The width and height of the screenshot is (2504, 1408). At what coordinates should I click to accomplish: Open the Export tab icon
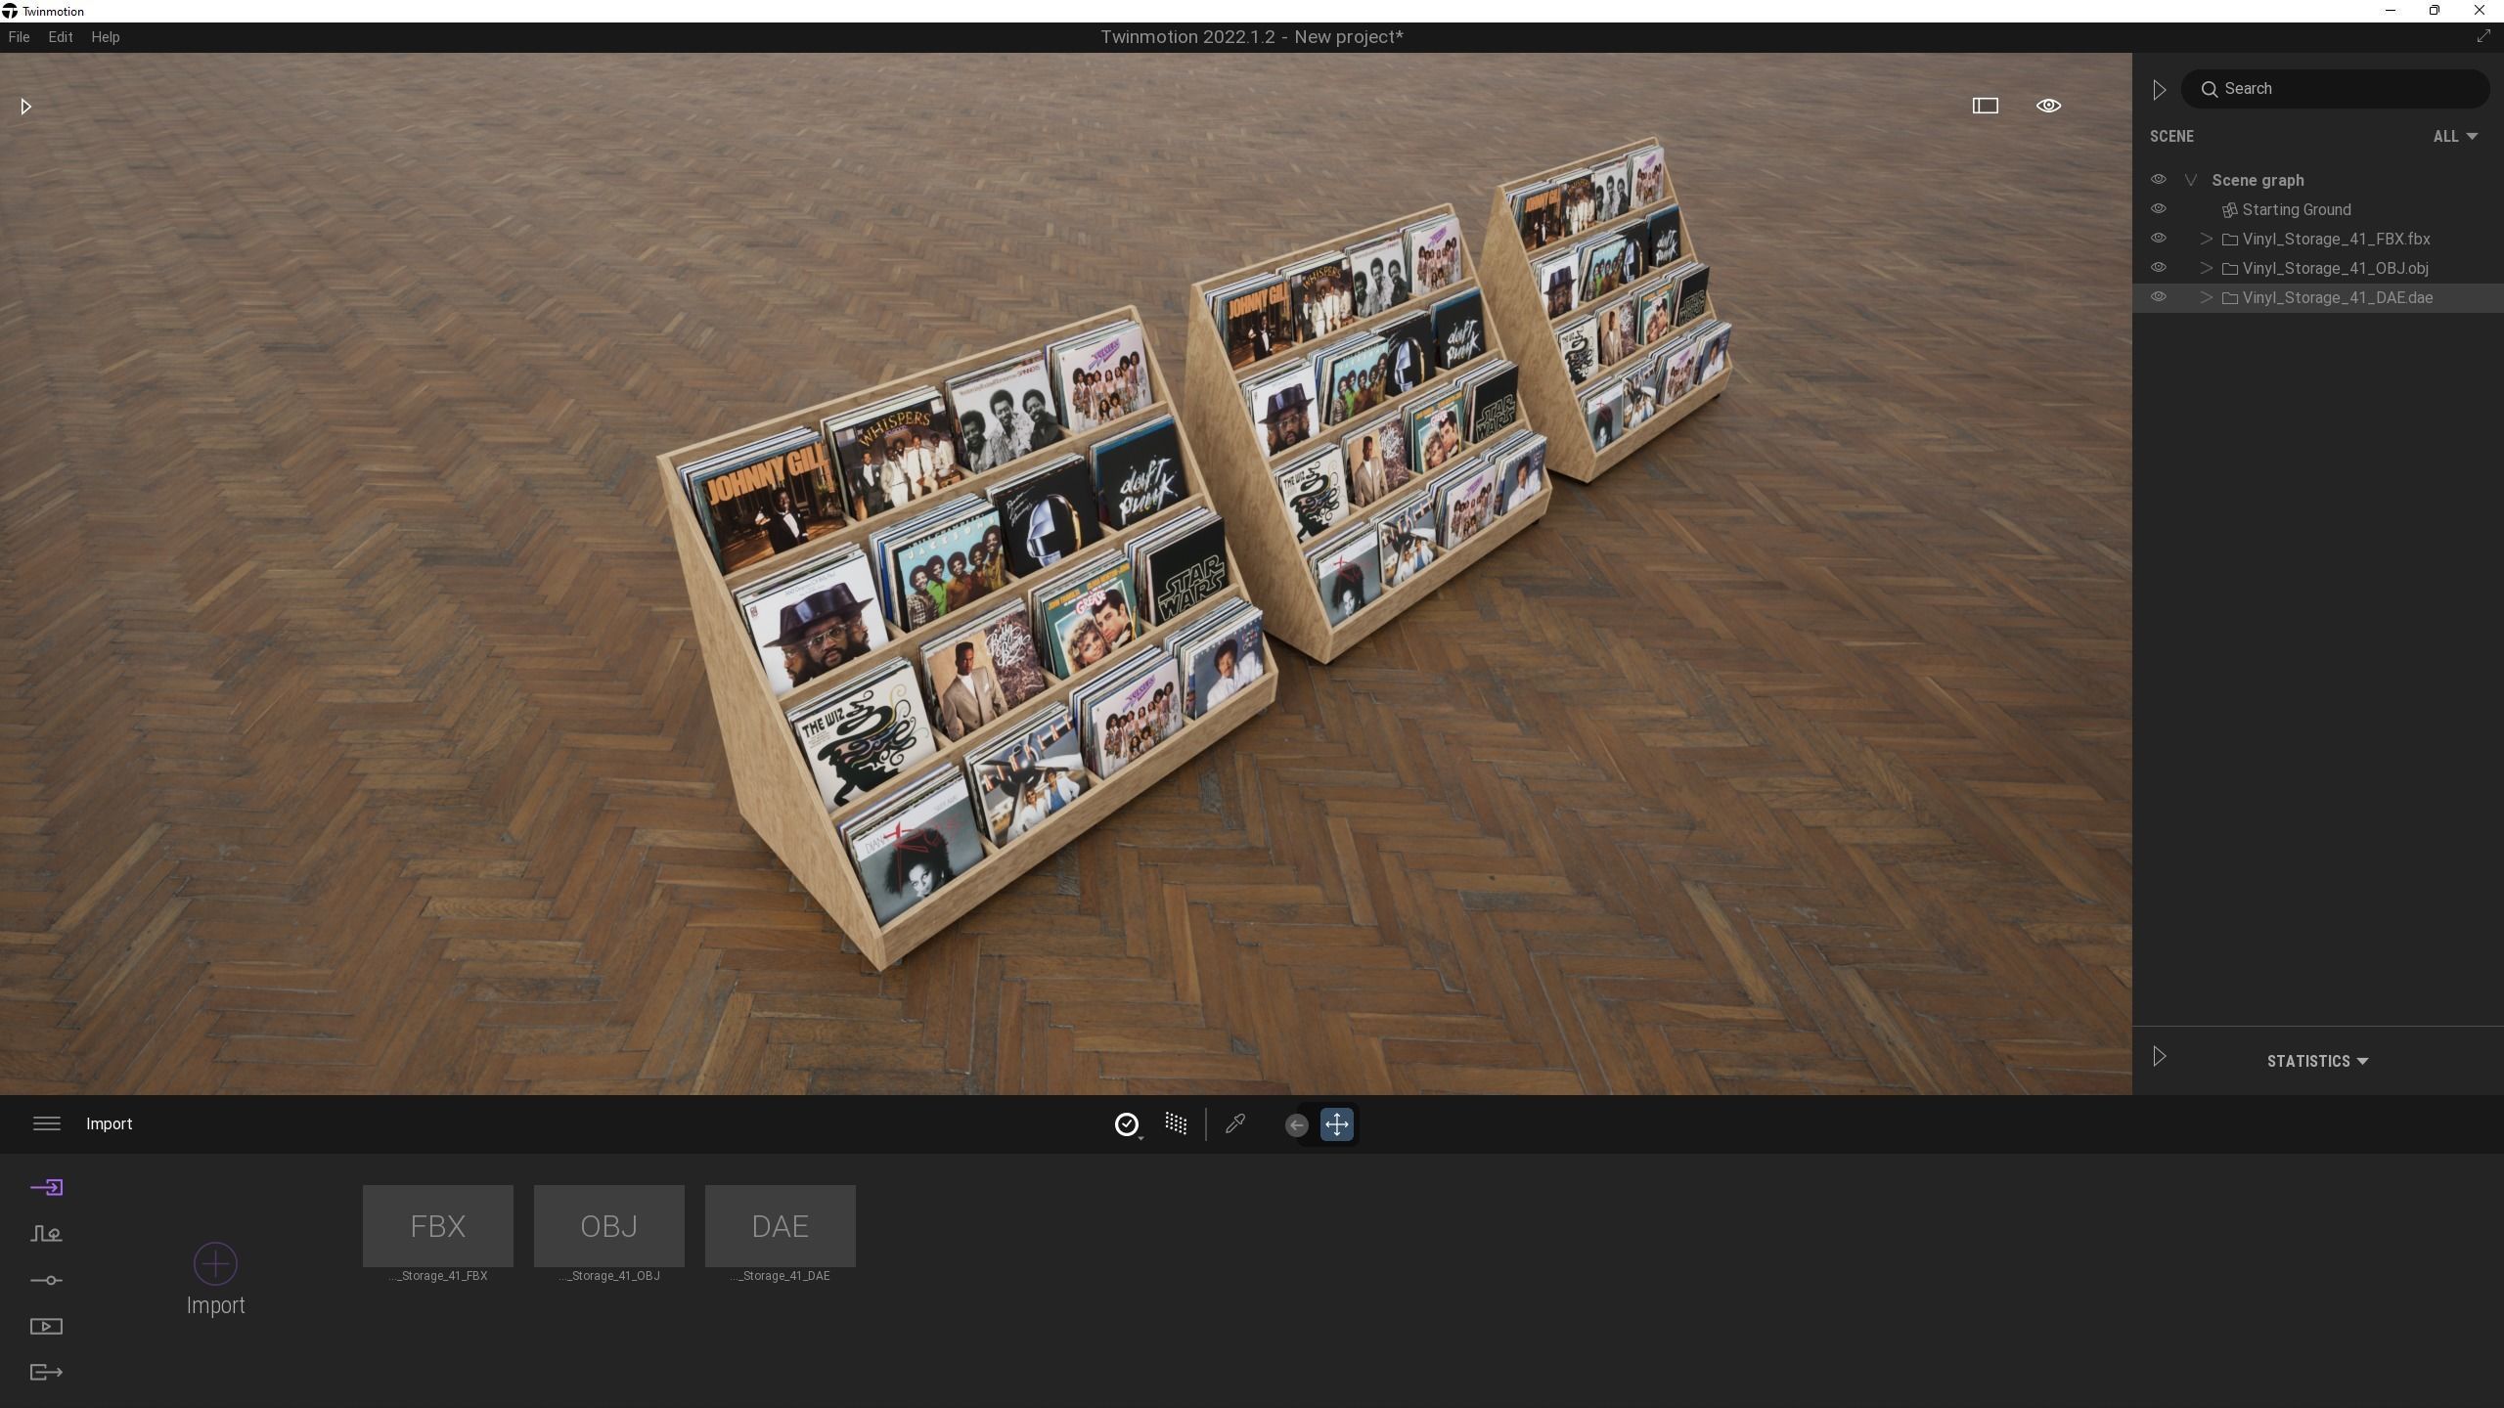46,1372
